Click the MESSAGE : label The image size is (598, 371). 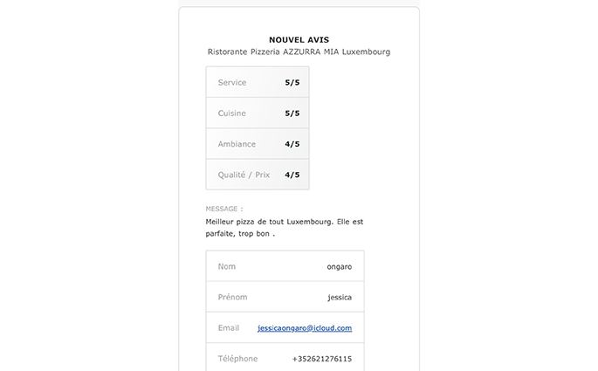(224, 209)
